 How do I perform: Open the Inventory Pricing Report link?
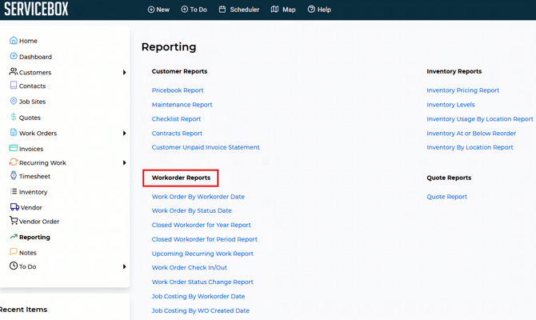pos(462,90)
